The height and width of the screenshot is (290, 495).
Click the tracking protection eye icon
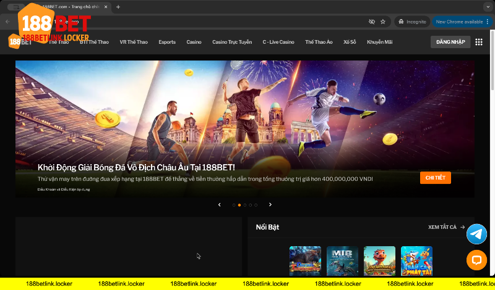[x=372, y=22]
